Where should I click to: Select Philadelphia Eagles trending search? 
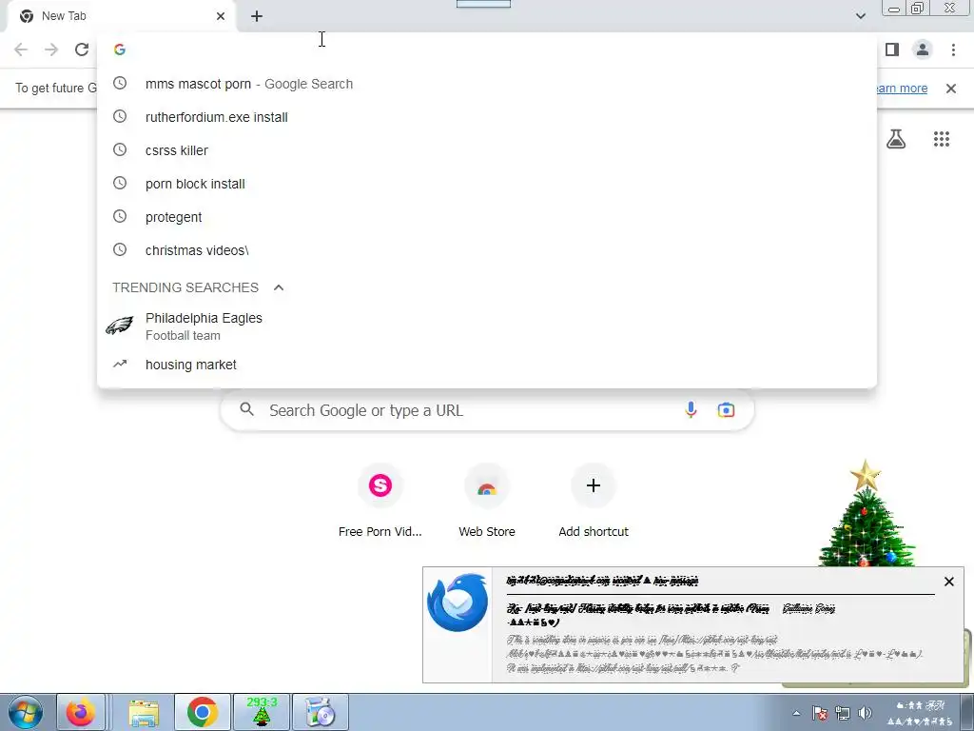[x=487, y=326]
